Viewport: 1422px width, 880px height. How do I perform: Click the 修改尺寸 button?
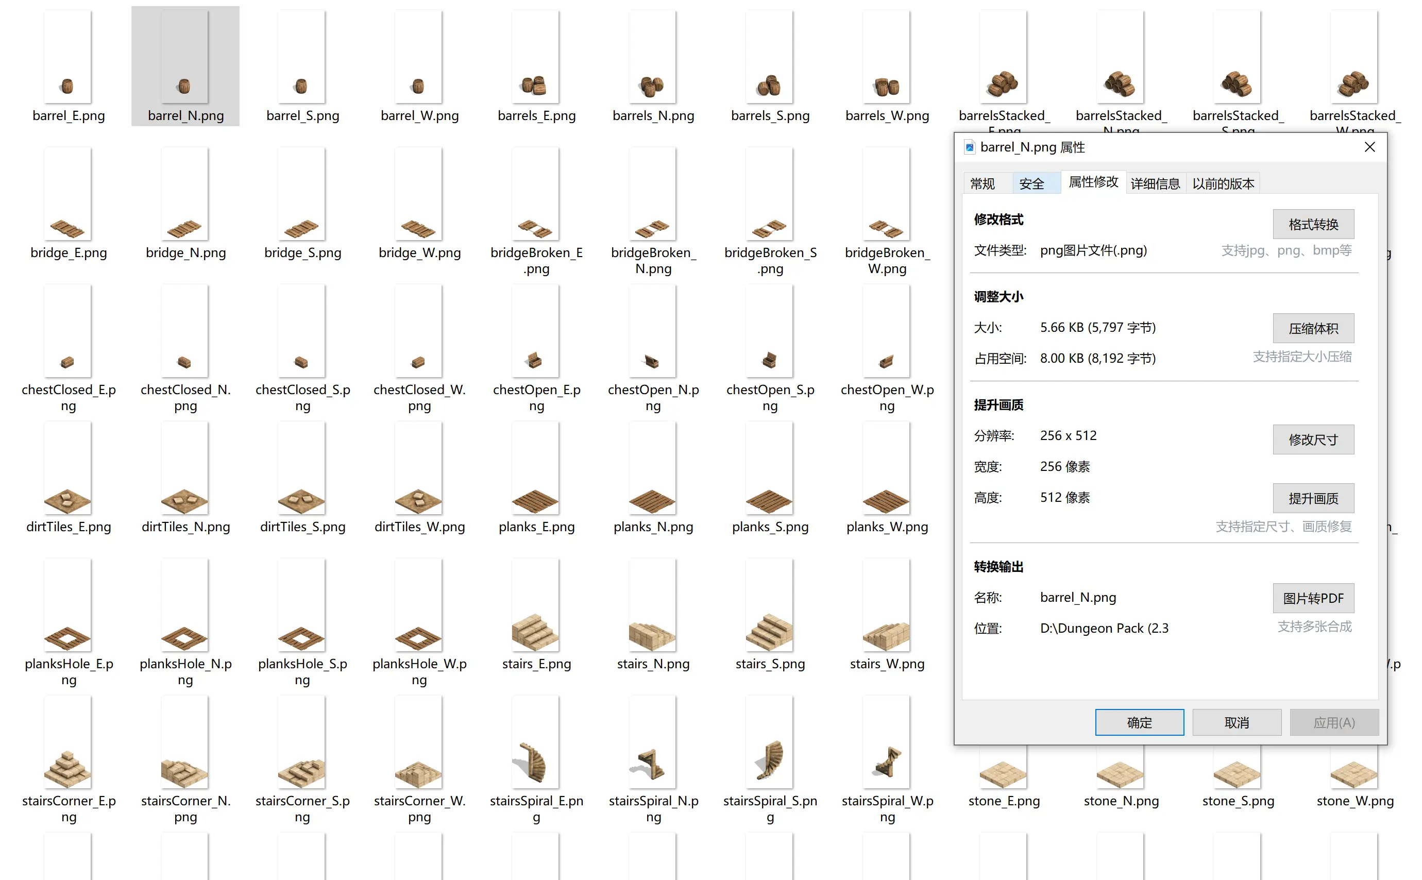pos(1313,439)
